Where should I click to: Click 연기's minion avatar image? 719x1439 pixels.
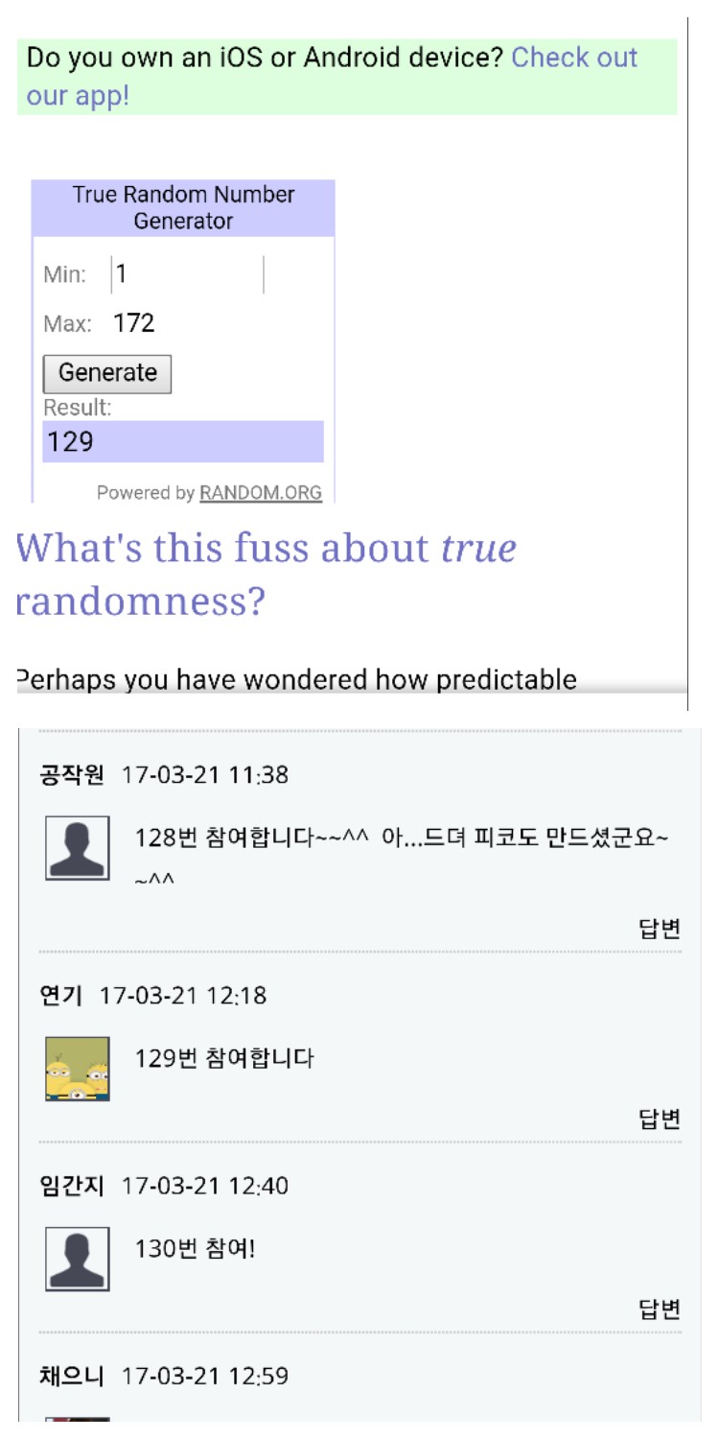point(78,1068)
